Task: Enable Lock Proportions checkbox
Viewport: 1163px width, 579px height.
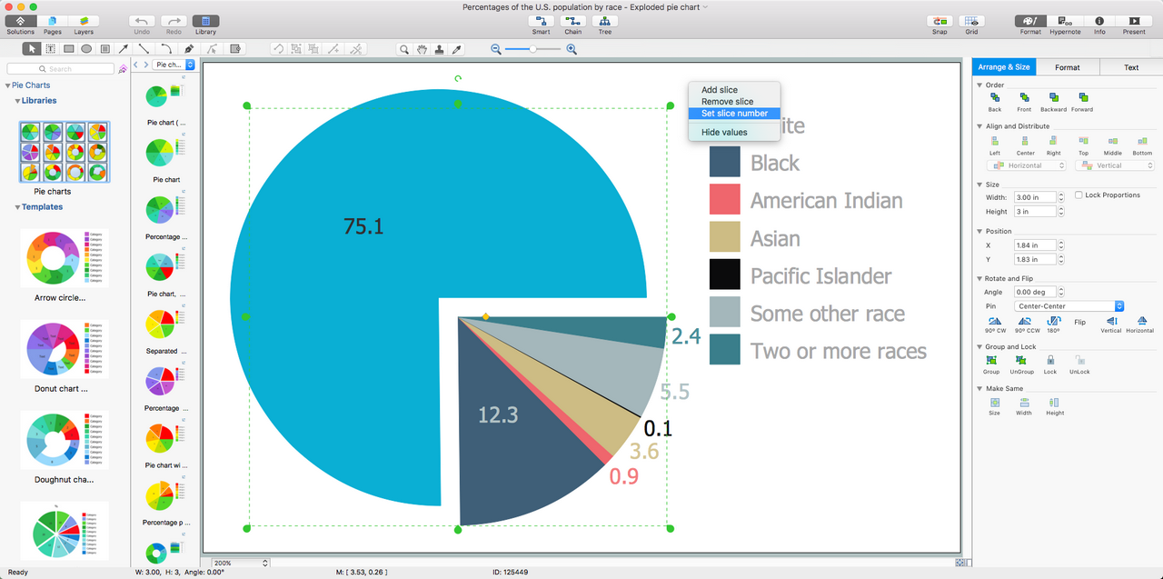Action: pos(1079,195)
